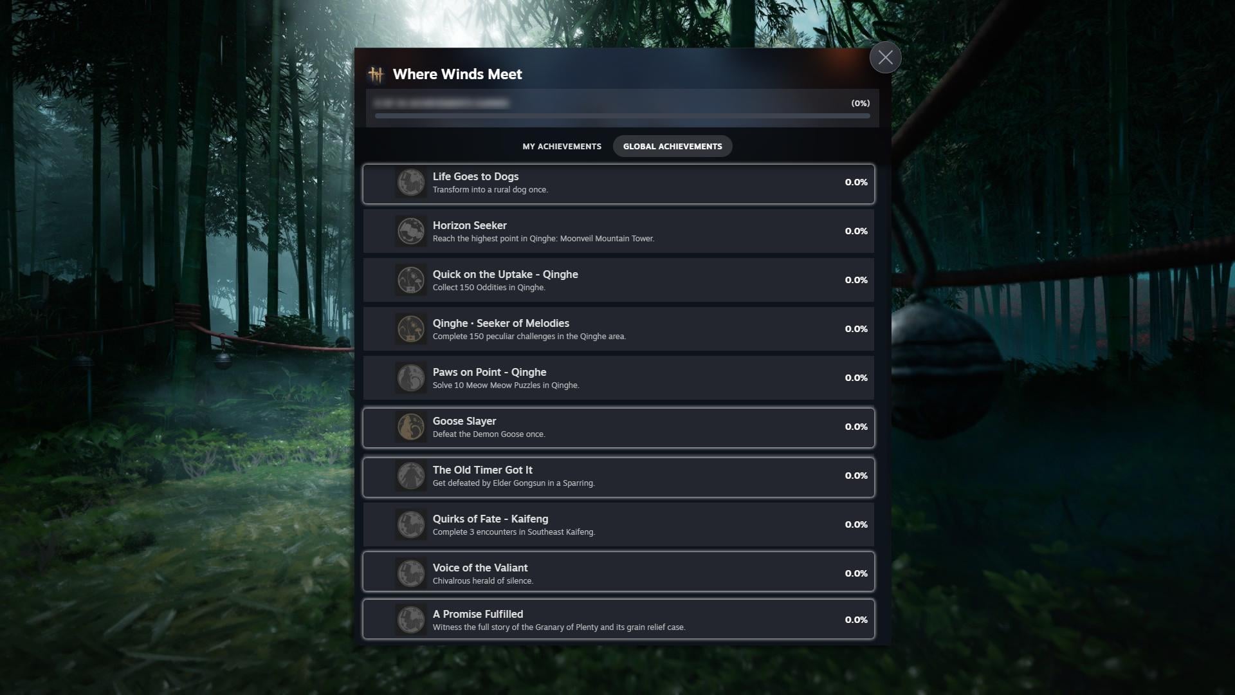
Task: Click the Where Winds Meet game logo
Action: coord(376,75)
